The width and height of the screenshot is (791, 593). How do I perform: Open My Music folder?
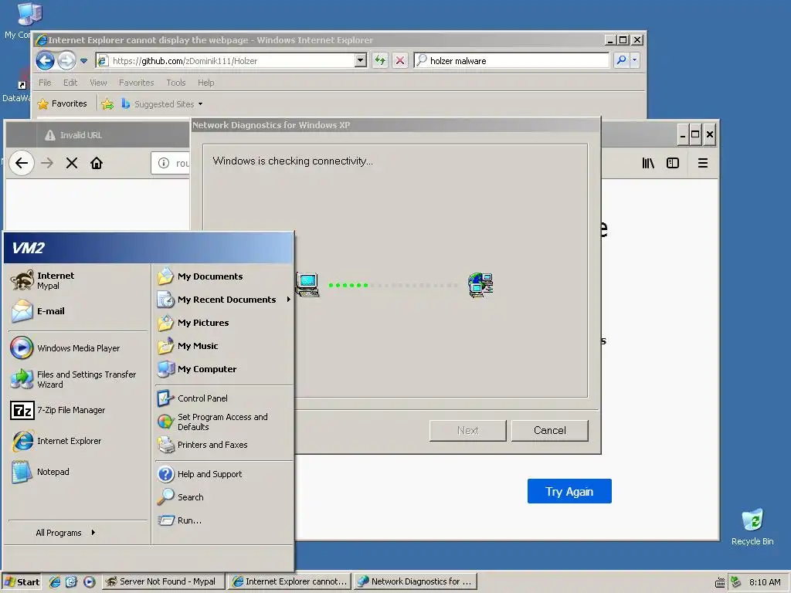point(223,346)
